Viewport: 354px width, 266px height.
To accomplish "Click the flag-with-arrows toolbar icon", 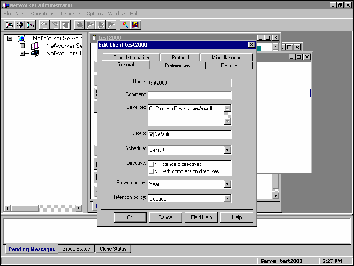I will click(101, 25).
